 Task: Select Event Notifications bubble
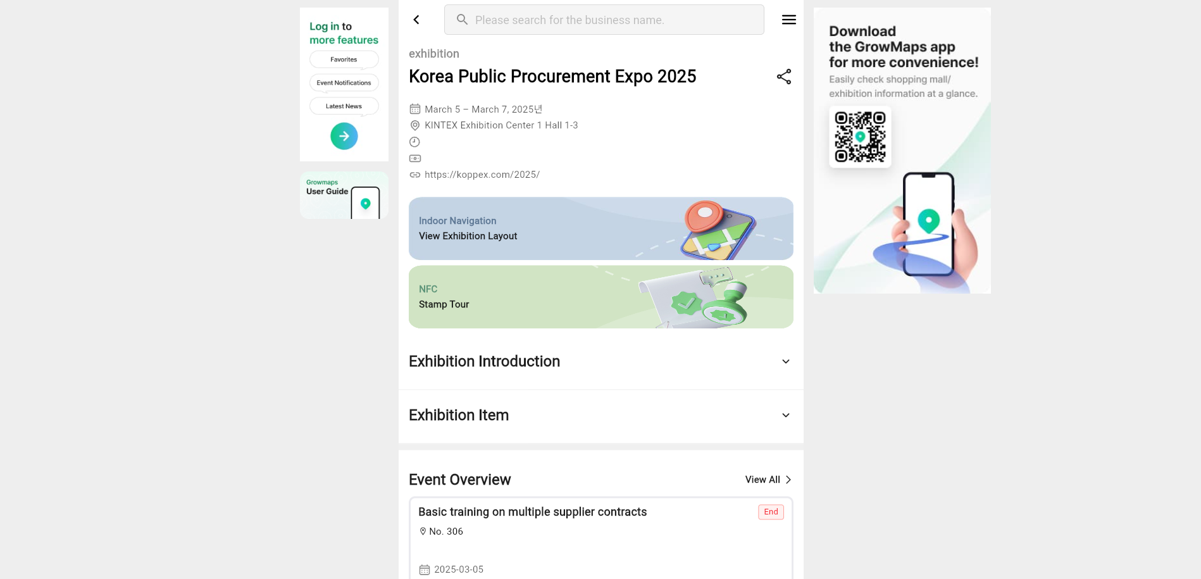pyautogui.click(x=344, y=83)
